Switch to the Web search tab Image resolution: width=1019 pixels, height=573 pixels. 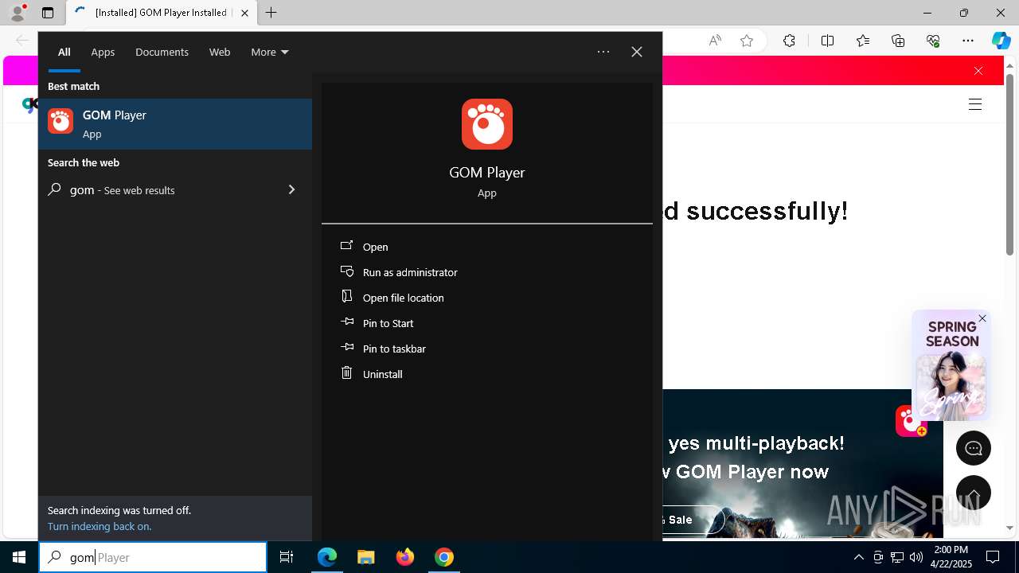coord(220,52)
